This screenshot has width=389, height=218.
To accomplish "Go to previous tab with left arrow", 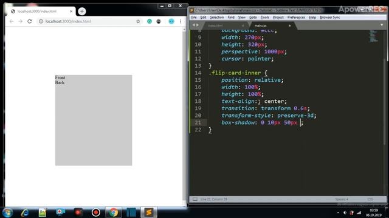I will (194, 25).
